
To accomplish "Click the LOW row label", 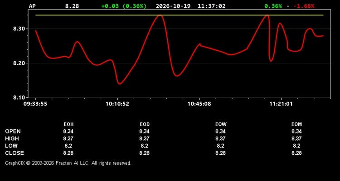I will point(11,146).
